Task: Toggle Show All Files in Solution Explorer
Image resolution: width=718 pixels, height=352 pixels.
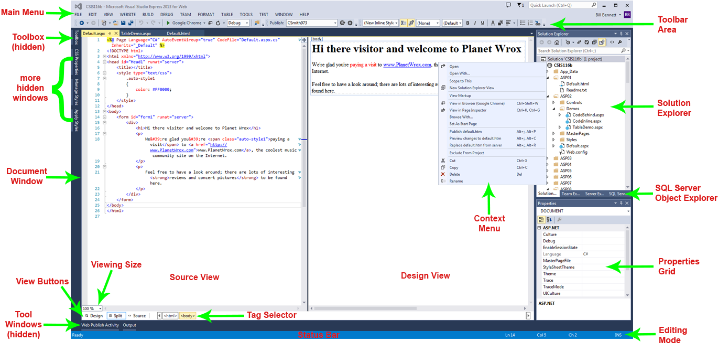Action: [x=602, y=42]
